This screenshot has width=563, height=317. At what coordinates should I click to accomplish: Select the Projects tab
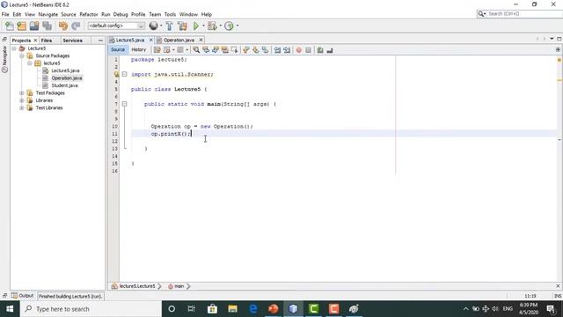[21, 41]
